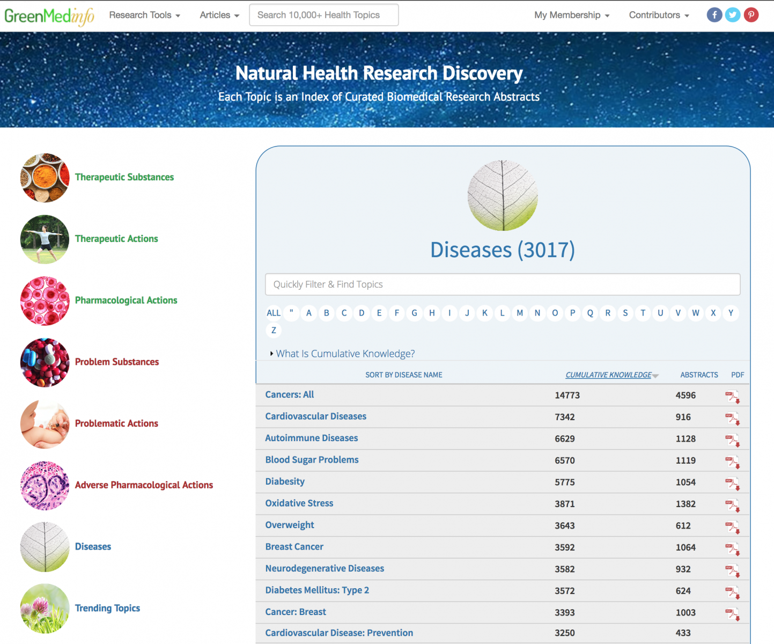Open the Oxidative Stress topic
Image resolution: width=774 pixels, height=644 pixels.
[x=299, y=503]
